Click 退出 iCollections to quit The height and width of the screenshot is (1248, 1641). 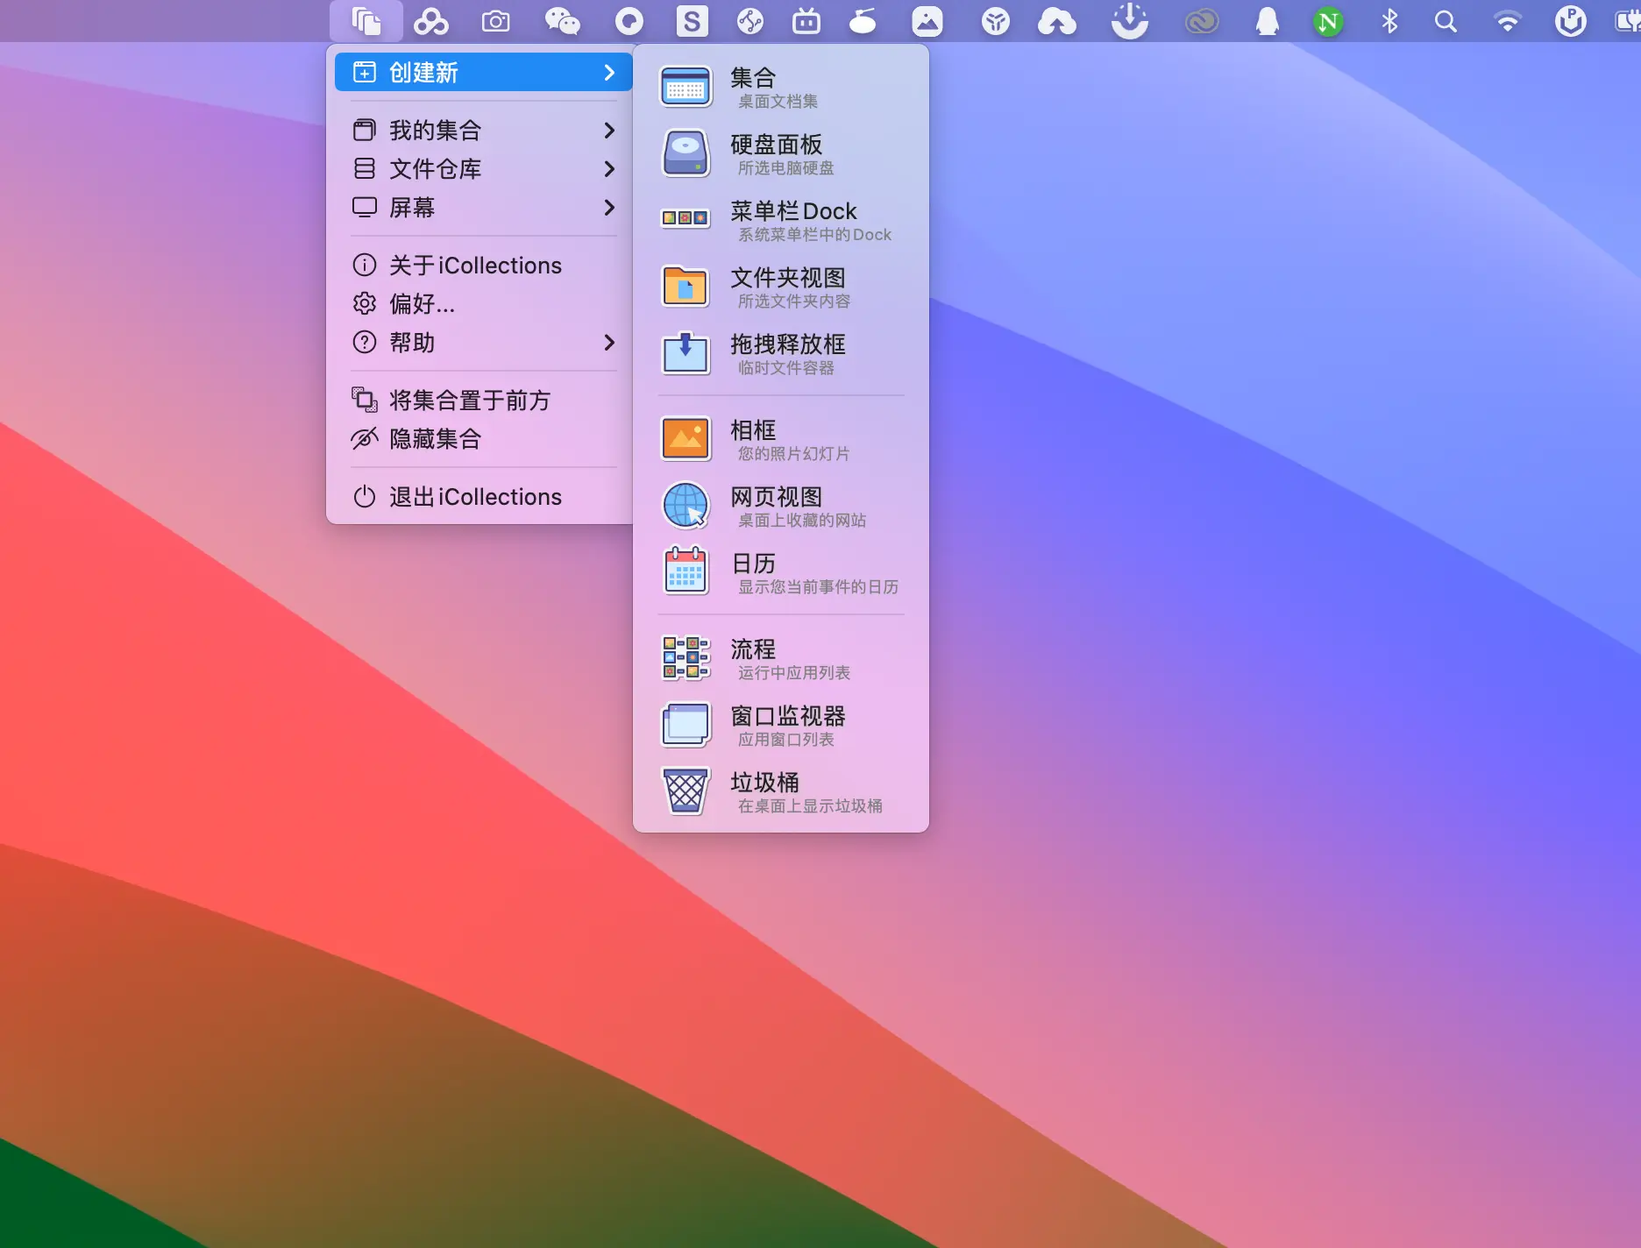pos(474,497)
